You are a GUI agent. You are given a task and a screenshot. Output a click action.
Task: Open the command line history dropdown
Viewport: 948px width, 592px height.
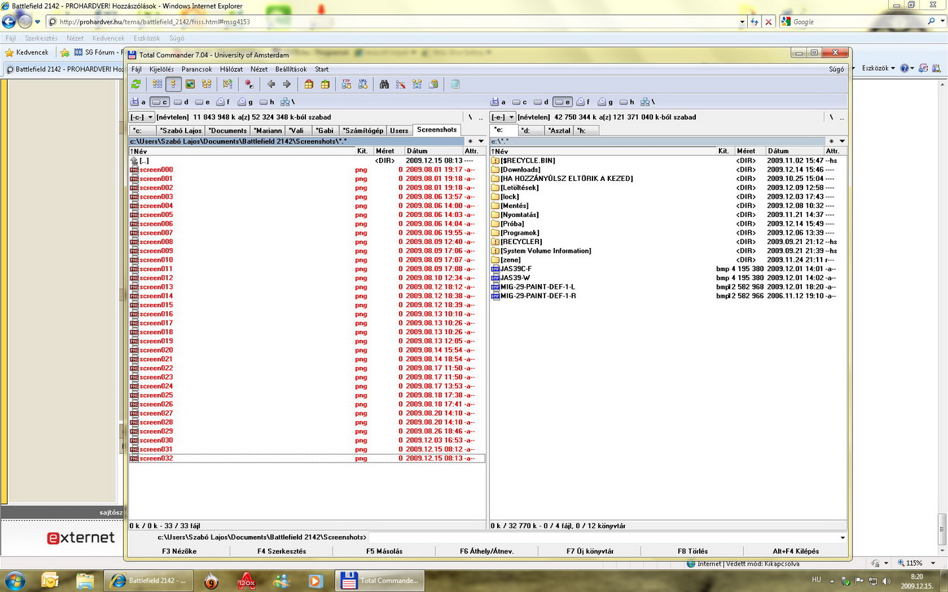click(843, 537)
